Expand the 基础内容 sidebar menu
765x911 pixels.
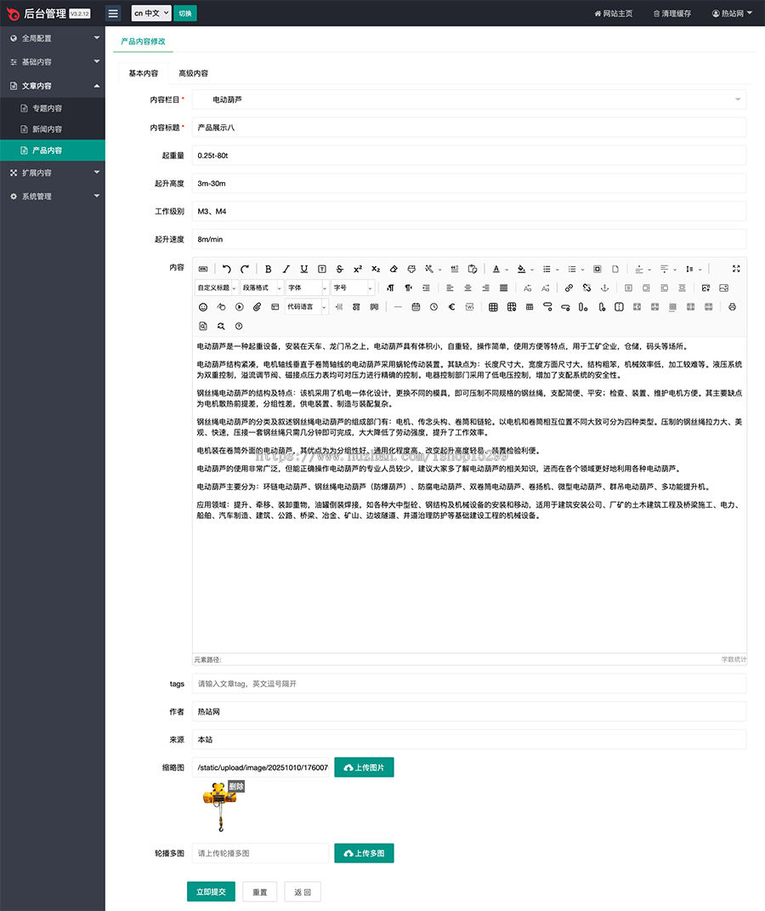point(52,61)
